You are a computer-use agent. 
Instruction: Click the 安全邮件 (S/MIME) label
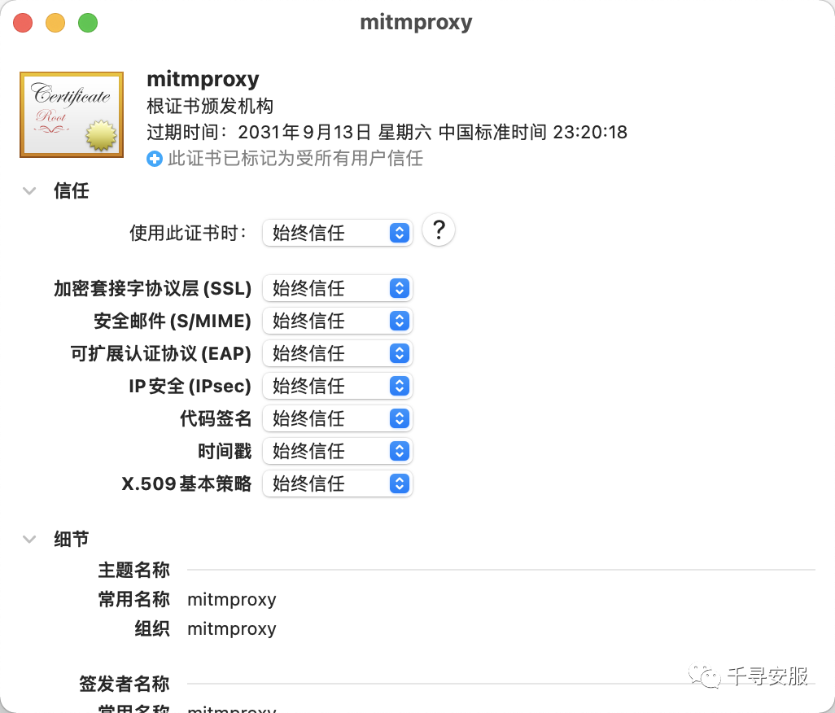tap(172, 321)
